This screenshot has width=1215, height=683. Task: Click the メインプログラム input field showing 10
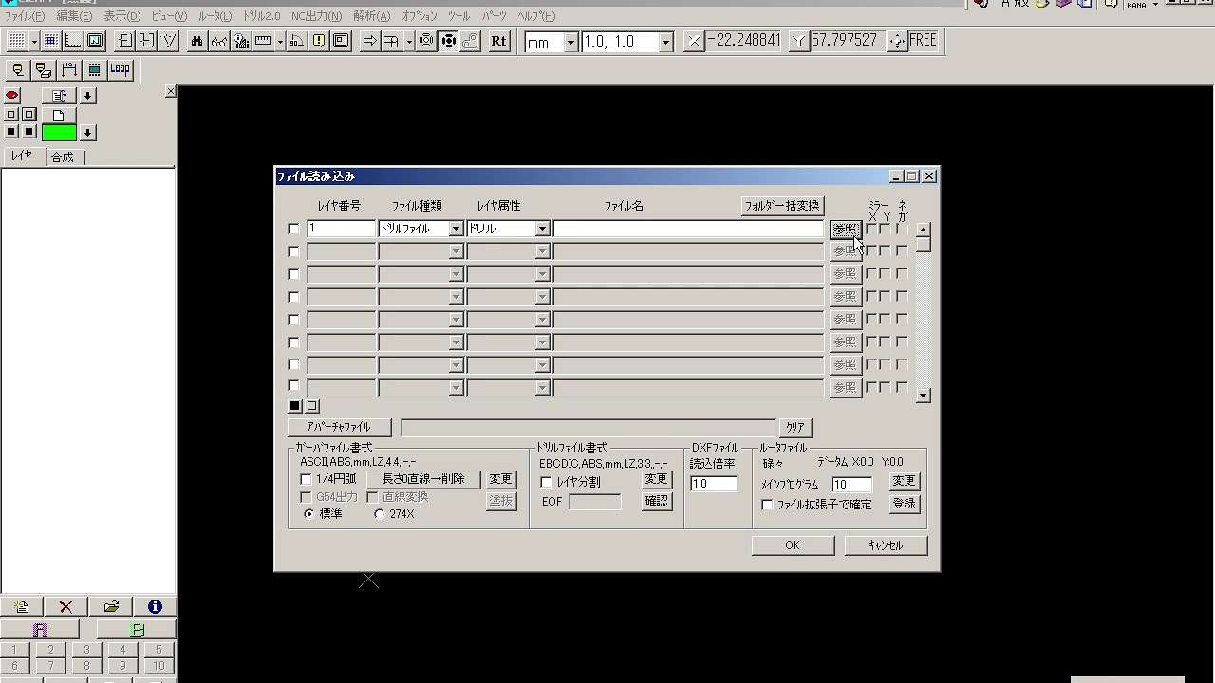(851, 484)
